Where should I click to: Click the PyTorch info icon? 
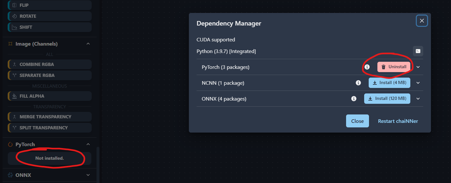tap(367, 67)
